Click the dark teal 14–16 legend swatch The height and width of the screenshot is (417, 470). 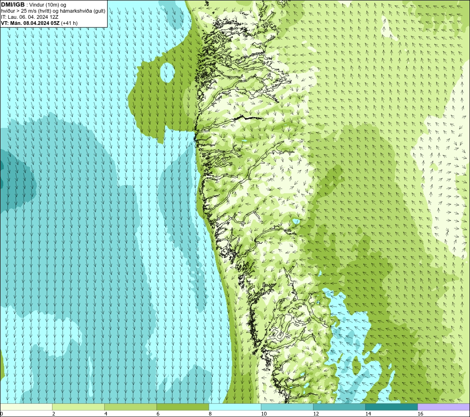[392, 407]
